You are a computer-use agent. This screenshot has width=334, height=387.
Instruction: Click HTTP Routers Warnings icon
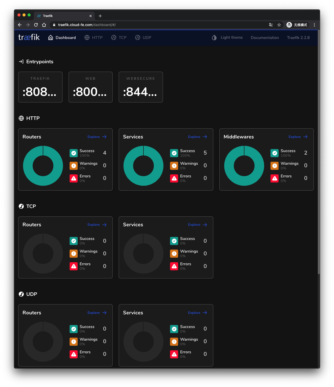(x=74, y=166)
